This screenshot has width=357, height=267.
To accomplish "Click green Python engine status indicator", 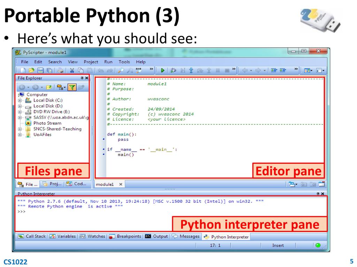I will click(318, 245).
